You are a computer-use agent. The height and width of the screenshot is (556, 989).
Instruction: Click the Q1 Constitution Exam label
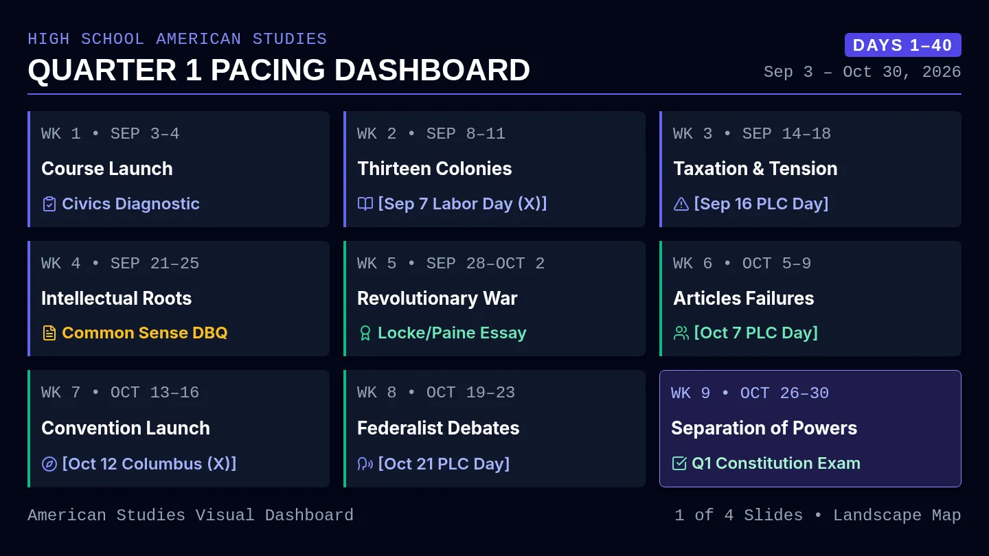(x=776, y=463)
